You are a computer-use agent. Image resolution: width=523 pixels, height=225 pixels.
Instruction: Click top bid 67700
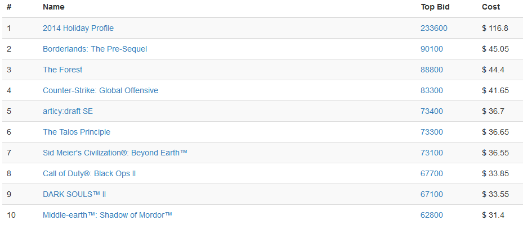432,173
